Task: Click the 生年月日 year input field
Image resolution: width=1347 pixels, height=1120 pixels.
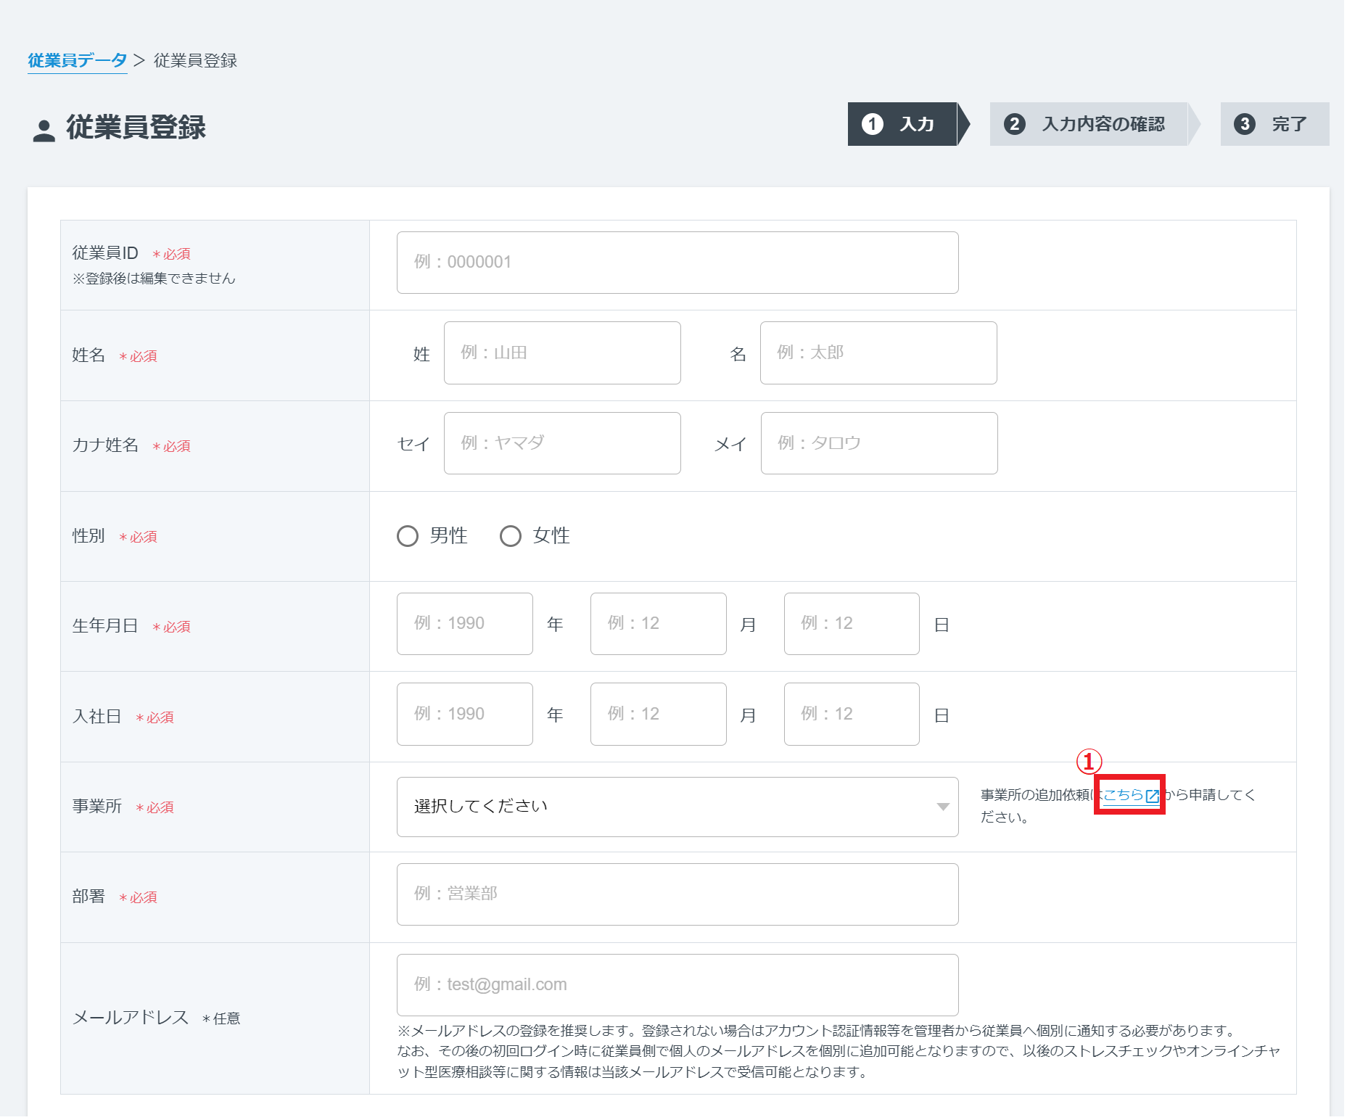Action: [464, 624]
